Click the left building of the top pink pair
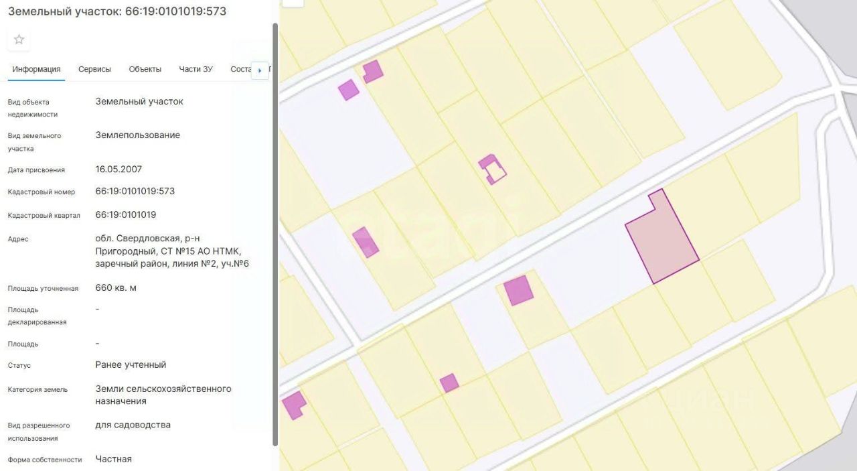857x471 pixels. pos(348,90)
